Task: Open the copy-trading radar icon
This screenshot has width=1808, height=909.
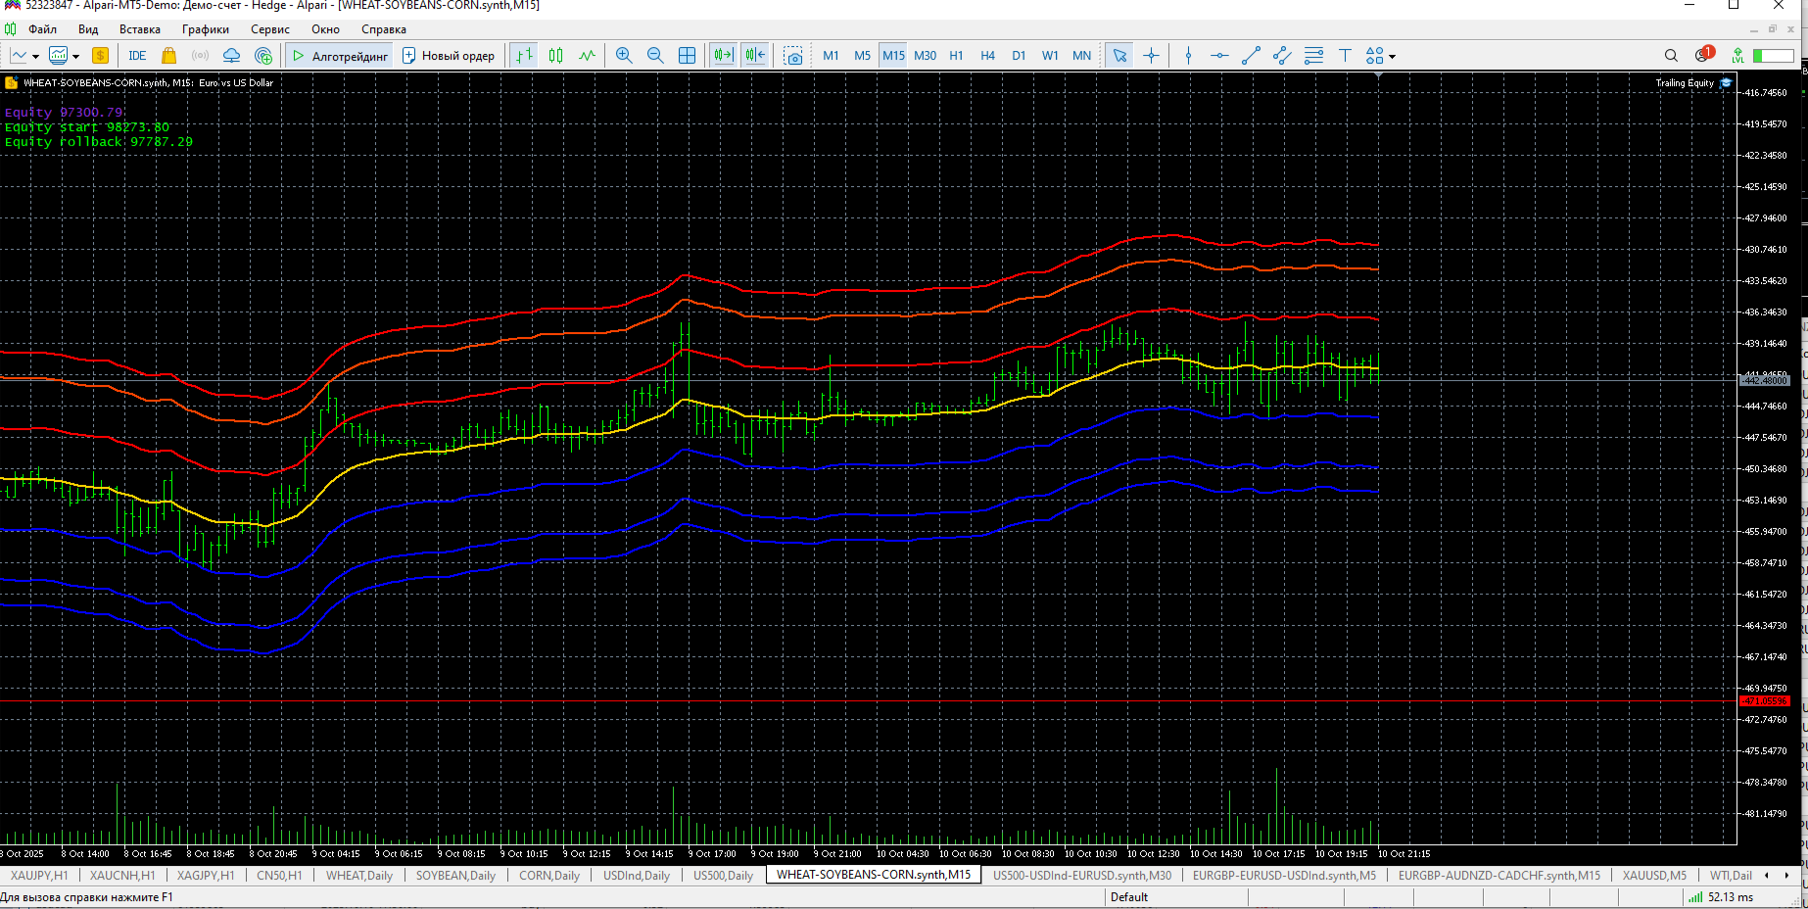Action: 262,56
